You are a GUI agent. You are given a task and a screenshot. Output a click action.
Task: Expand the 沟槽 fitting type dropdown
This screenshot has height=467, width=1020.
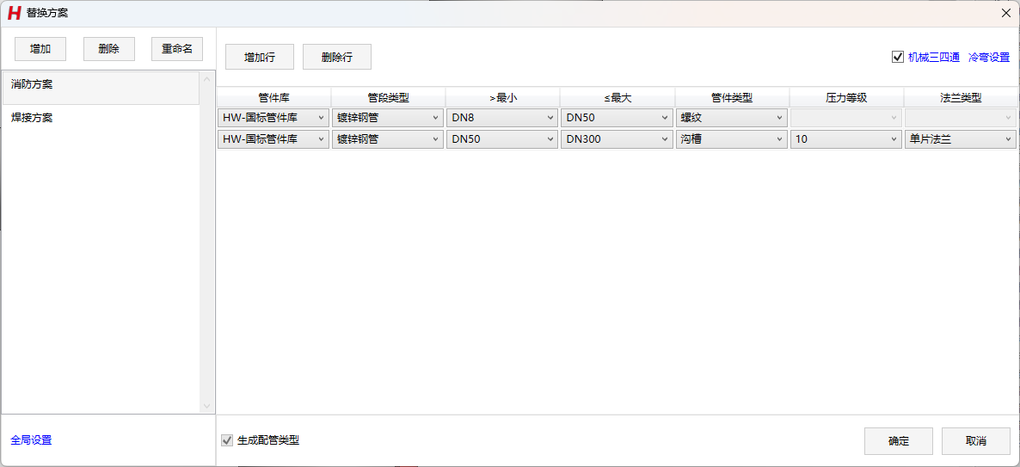click(x=731, y=138)
